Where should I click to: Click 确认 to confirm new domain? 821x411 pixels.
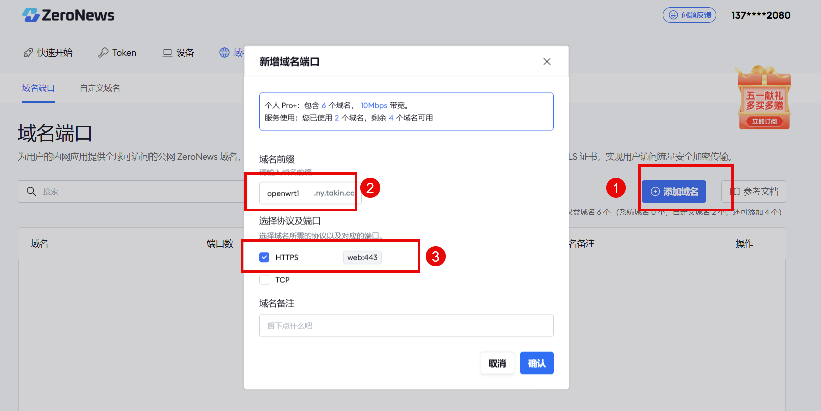coord(537,363)
